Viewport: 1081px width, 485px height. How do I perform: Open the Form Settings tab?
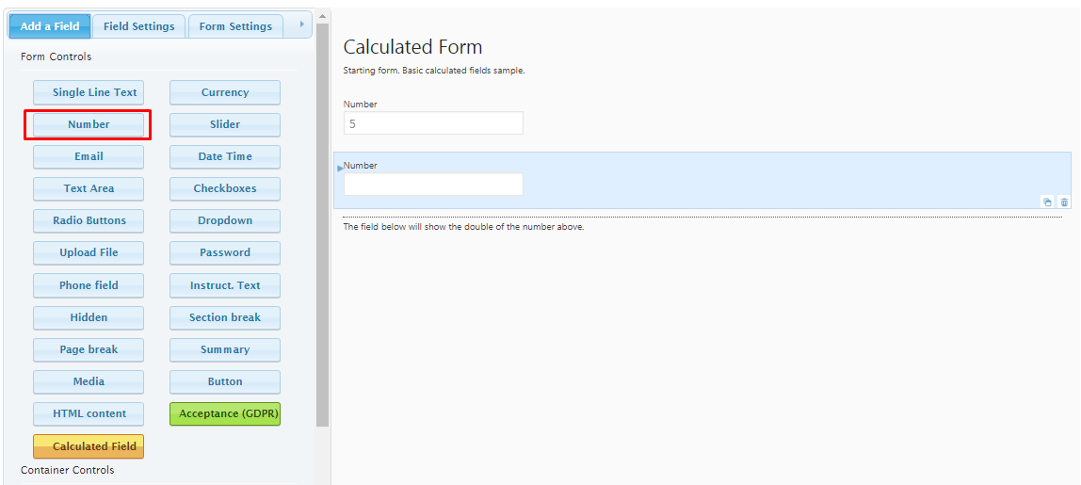(235, 27)
